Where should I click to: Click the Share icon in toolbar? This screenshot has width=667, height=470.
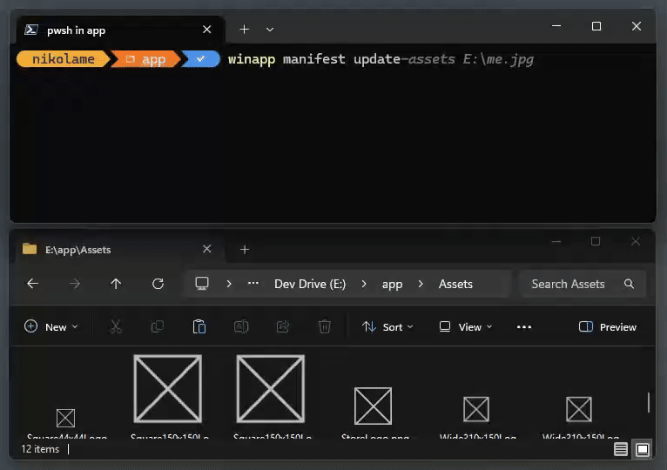coord(283,327)
